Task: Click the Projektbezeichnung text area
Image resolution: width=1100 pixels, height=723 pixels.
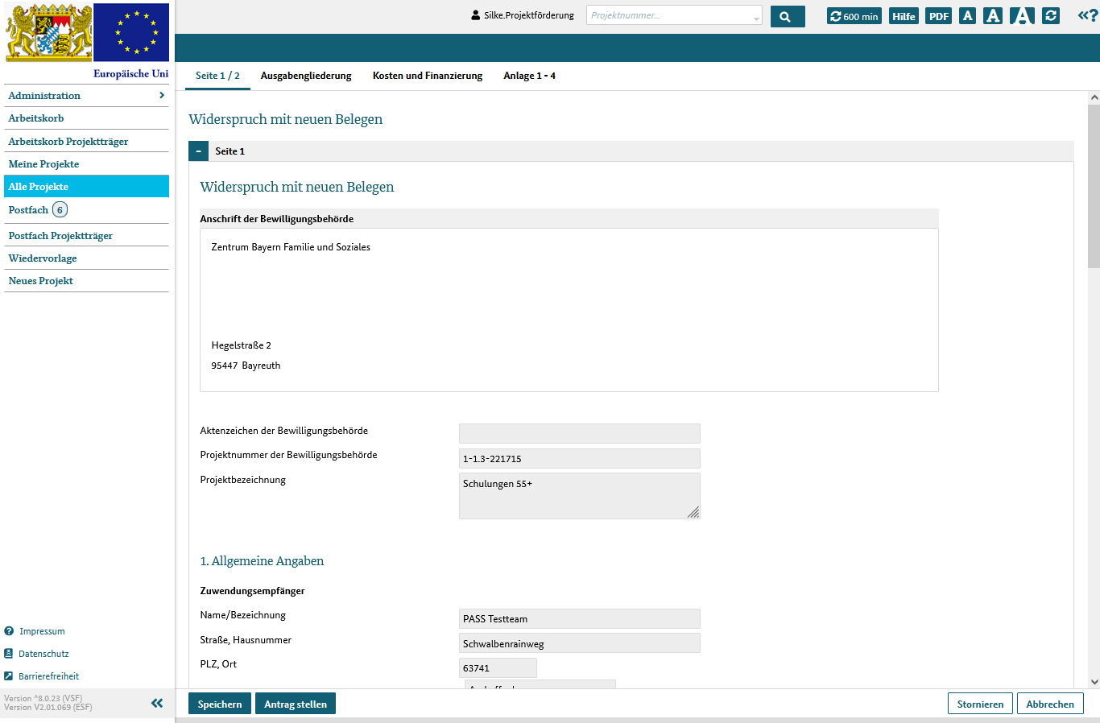Action: [x=580, y=496]
